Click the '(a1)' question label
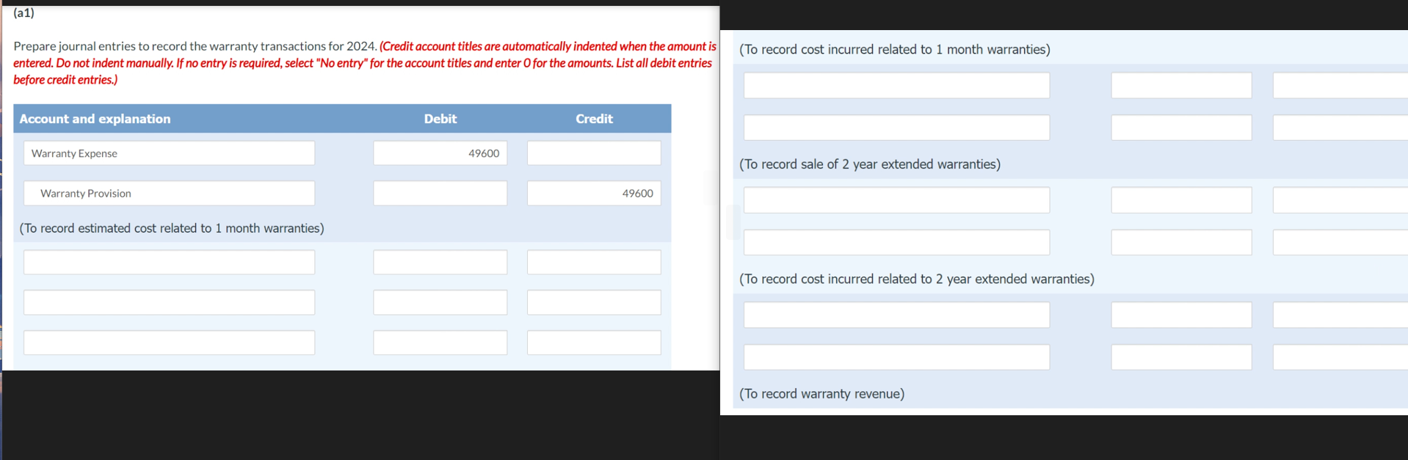 tap(23, 12)
